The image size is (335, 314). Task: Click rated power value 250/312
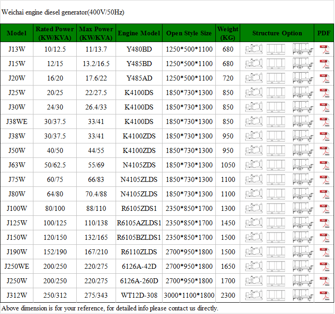pos(55,295)
